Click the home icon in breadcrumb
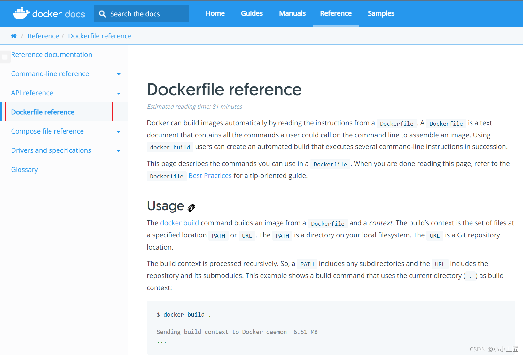This screenshot has height=355, width=523. pyautogui.click(x=13, y=36)
